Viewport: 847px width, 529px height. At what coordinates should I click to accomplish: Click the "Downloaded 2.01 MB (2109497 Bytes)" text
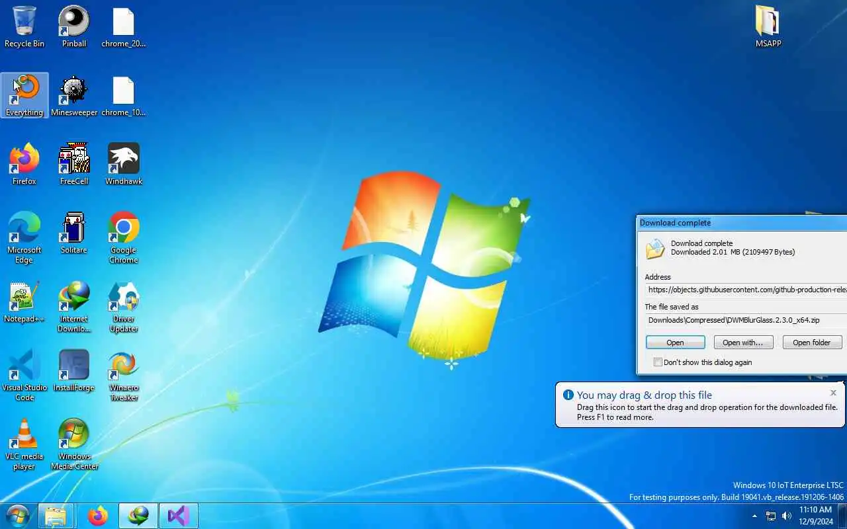[733, 252]
